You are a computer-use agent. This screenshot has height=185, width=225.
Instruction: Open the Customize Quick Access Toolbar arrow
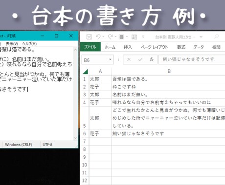pyautogui.click(x=143, y=37)
